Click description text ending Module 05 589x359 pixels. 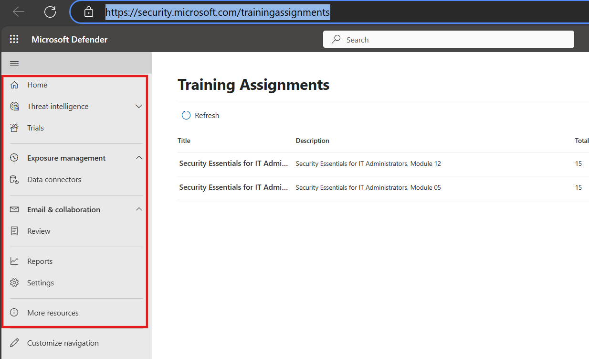(368, 188)
